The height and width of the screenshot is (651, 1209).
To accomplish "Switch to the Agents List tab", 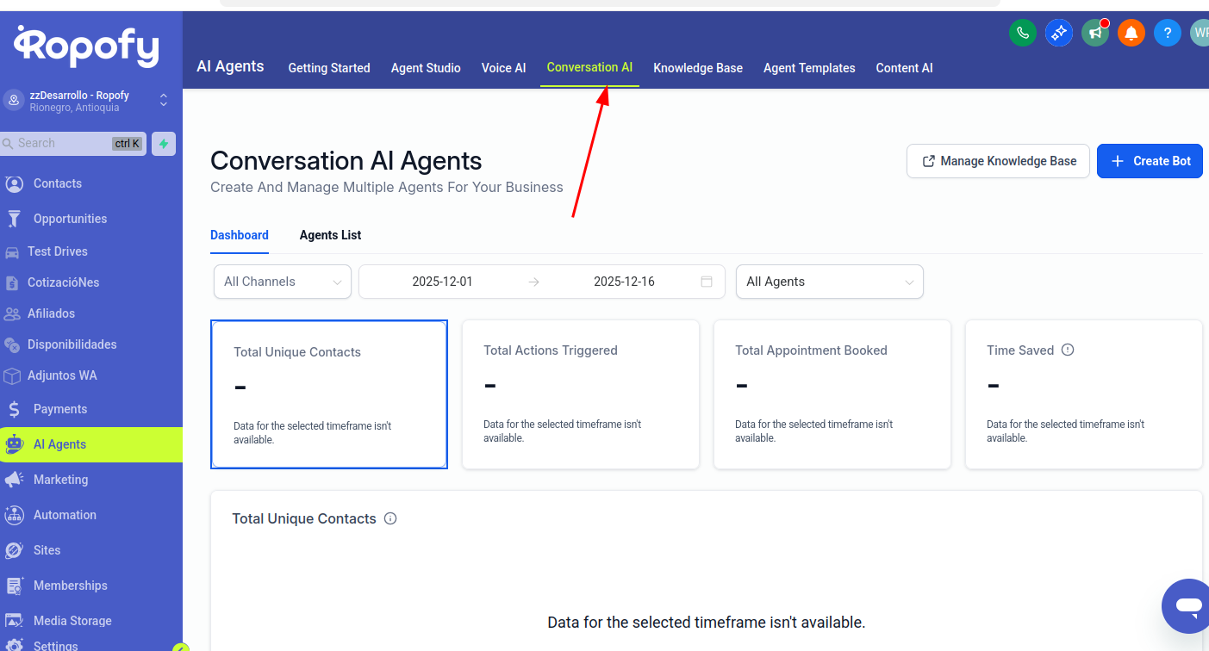I will tap(330, 235).
